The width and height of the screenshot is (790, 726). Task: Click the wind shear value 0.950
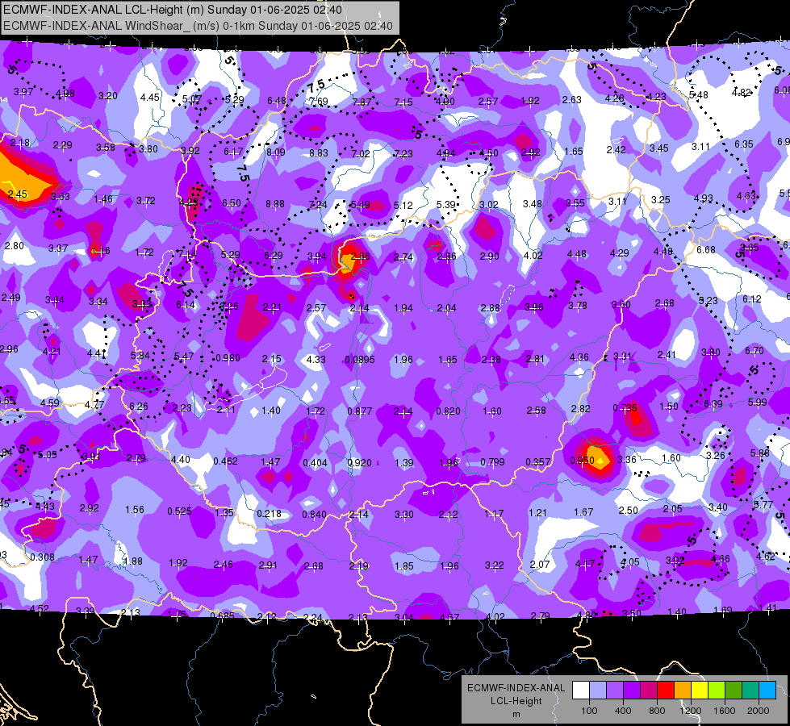point(582,461)
